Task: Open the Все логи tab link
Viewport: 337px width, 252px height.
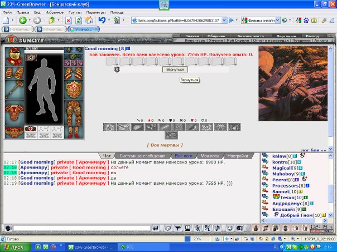Action: [x=184, y=156]
